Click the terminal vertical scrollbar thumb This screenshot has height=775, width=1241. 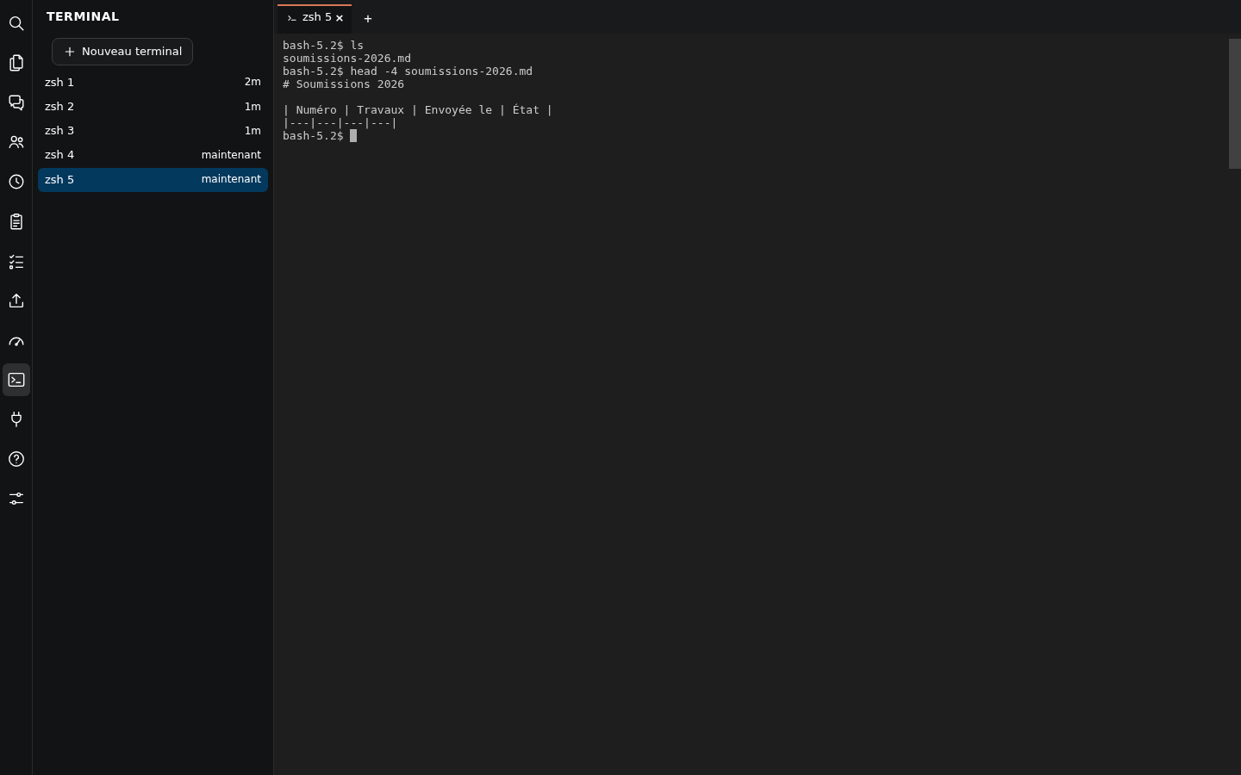pos(1234,103)
